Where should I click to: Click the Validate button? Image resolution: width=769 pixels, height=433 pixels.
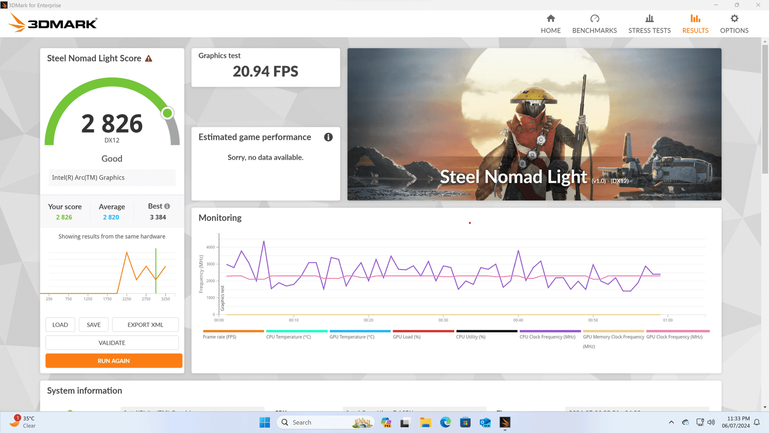[112, 343]
